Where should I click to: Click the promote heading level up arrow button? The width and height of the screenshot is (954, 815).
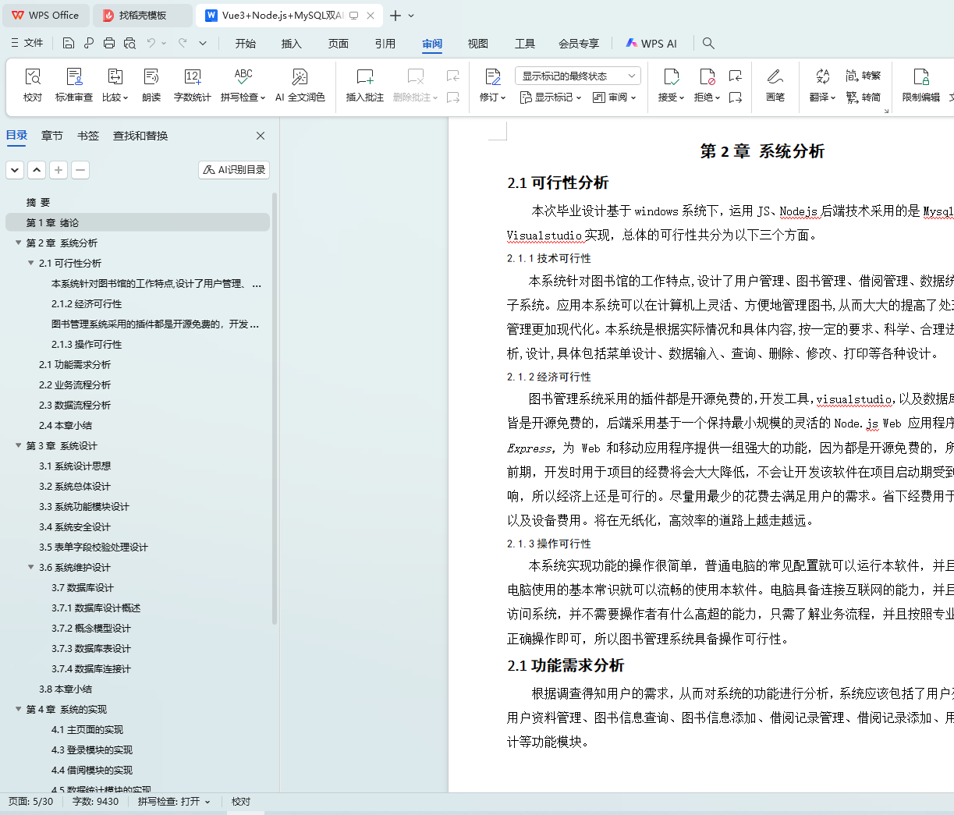[37, 170]
